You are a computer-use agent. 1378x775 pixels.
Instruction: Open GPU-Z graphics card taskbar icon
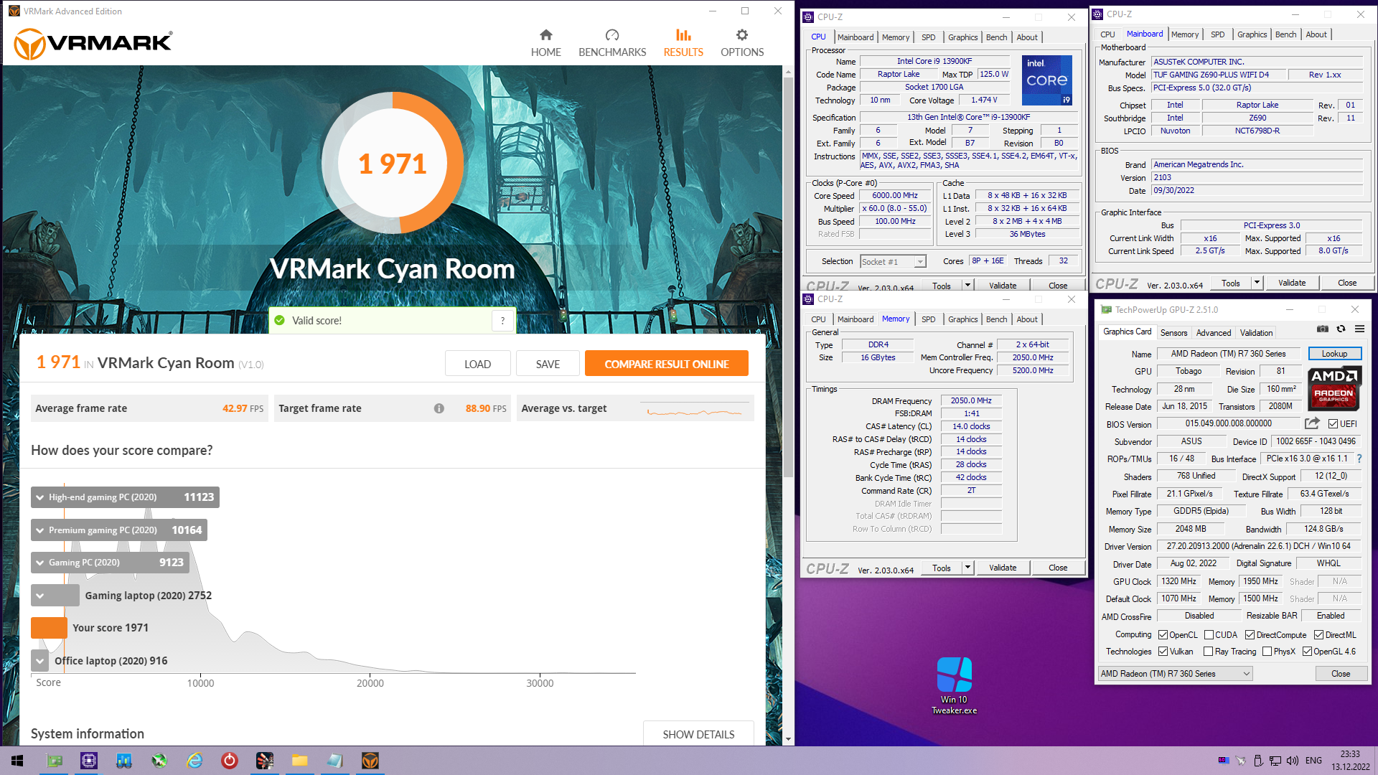(x=55, y=761)
